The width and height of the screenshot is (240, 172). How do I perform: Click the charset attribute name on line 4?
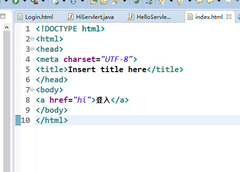tap(80, 59)
